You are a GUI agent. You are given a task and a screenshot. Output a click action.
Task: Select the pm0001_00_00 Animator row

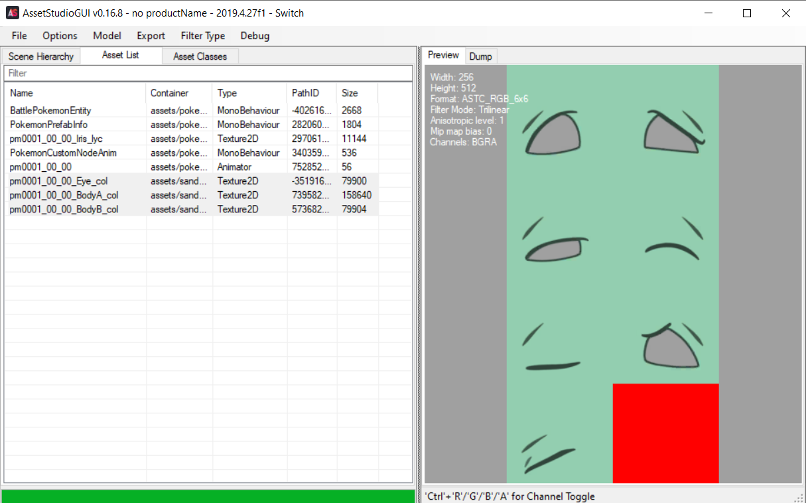point(192,167)
